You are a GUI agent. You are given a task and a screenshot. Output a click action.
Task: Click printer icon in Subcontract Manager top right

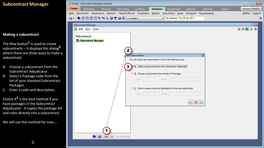pyautogui.click(x=251, y=29)
